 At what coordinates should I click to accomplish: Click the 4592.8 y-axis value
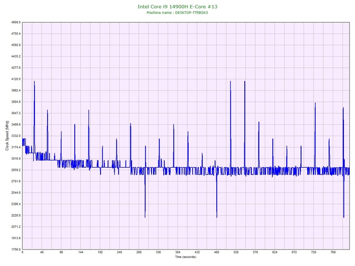(16, 45)
